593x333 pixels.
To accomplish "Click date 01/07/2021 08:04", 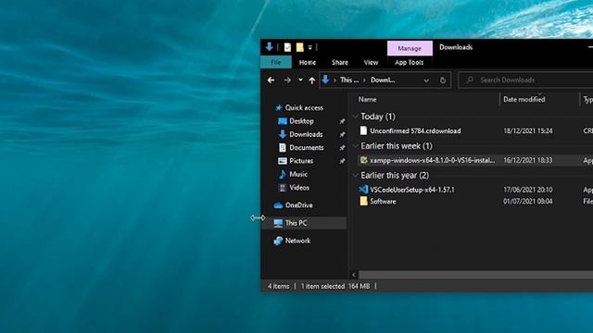I will tap(527, 202).
